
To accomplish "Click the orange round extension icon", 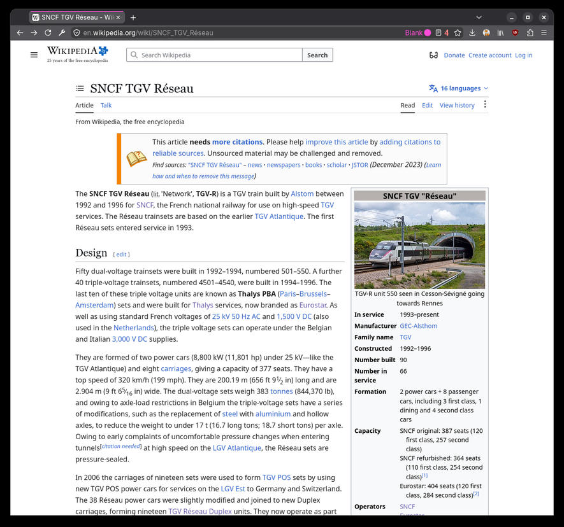I will [486, 32].
